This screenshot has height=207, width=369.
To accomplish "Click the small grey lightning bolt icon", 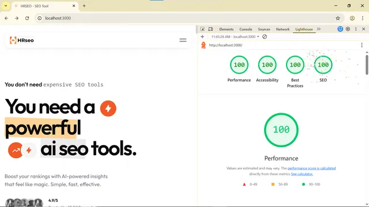I will tap(29, 150).
